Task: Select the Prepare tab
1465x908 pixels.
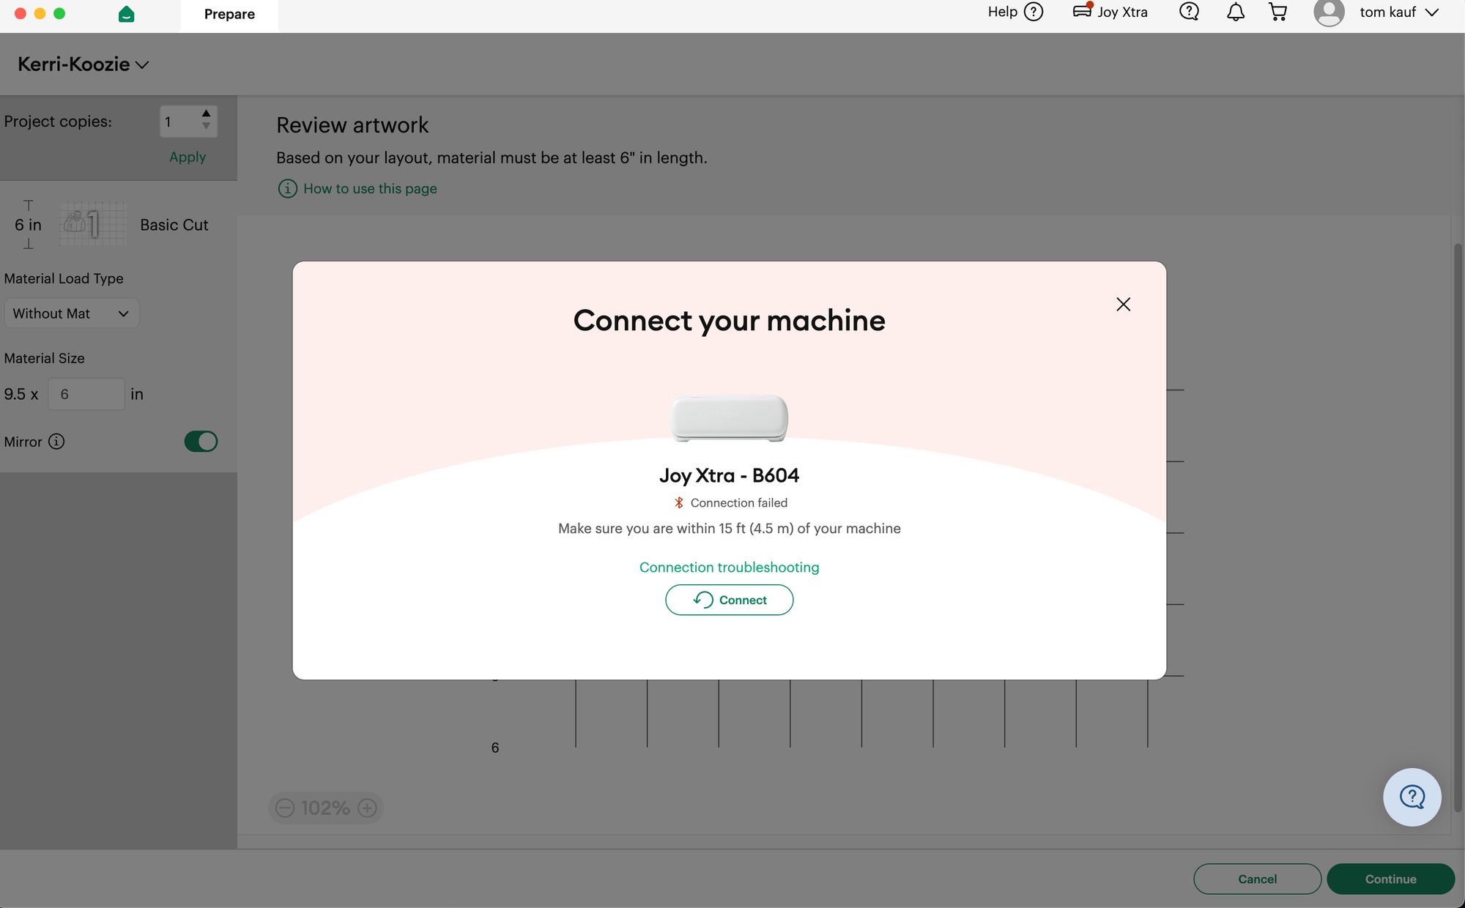Action: 229,15
